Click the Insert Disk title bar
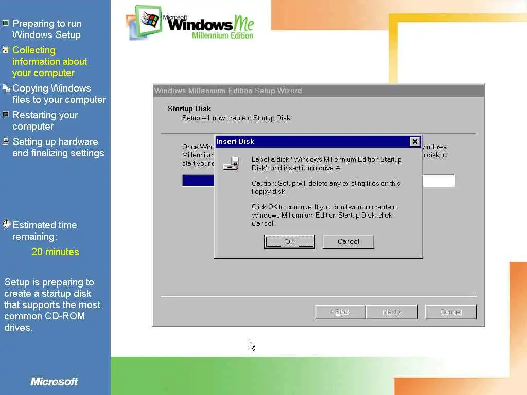This screenshot has height=395, width=527. (318, 142)
